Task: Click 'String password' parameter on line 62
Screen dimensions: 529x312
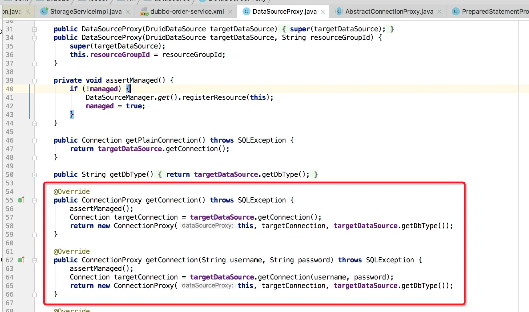Action: click(300, 260)
